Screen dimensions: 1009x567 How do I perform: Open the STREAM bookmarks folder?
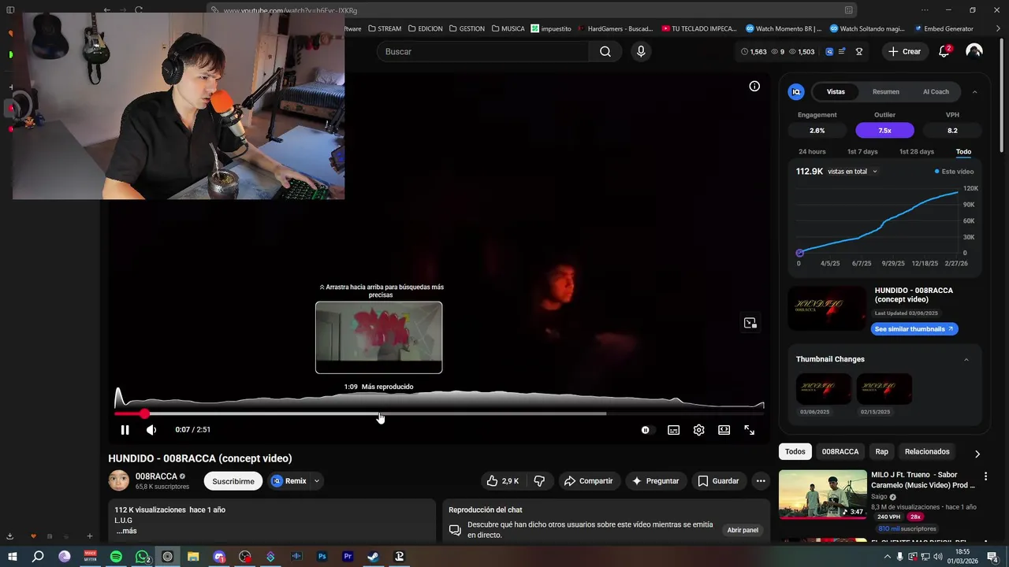385,28
